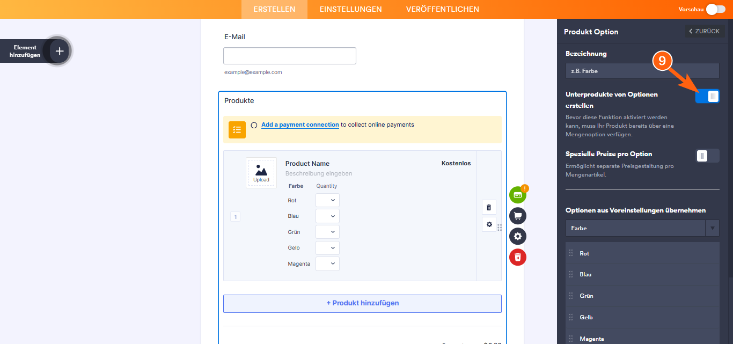The height and width of the screenshot is (344, 733).
Task: Click the Kostenlos price label
Action: pyautogui.click(x=456, y=163)
